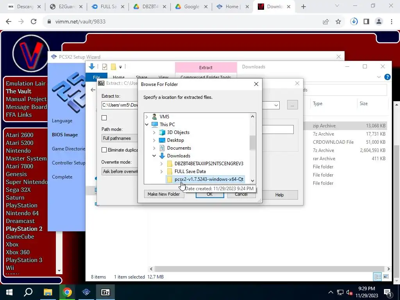The width and height of the screenshot is (400, 300).
Task: Switch to the DBZBT4 Drive tab
Action: click(x=150, y=7)
